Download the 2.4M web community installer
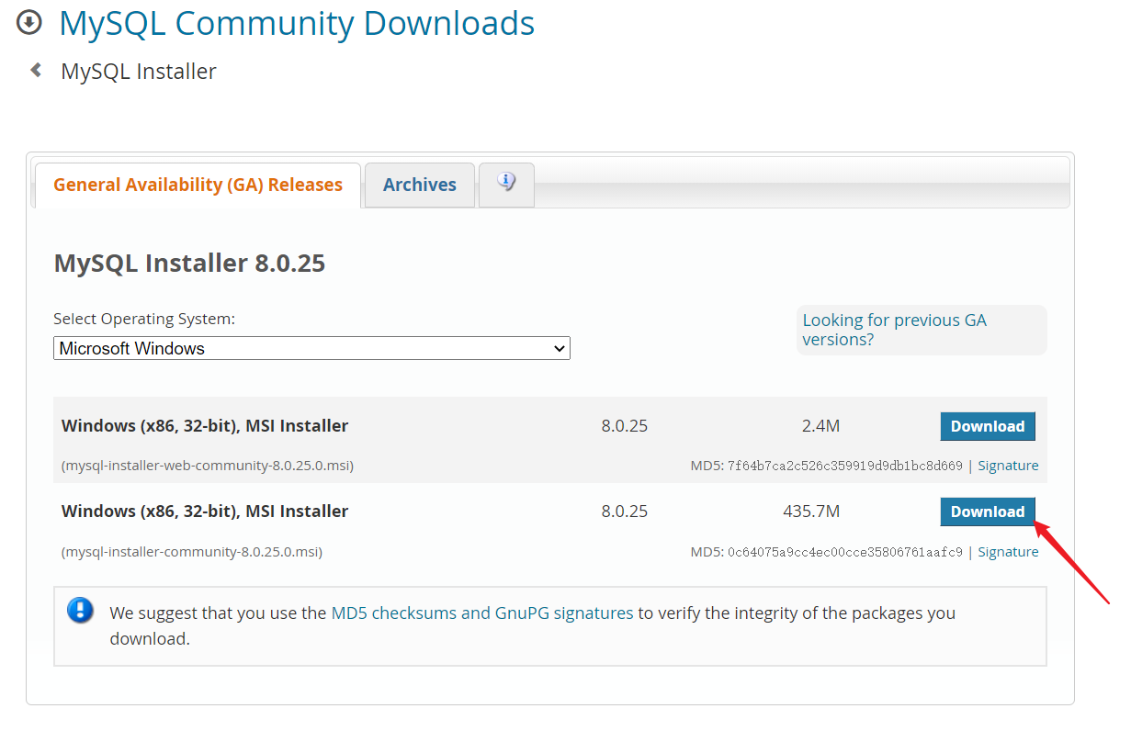 (x=988, y=426)
